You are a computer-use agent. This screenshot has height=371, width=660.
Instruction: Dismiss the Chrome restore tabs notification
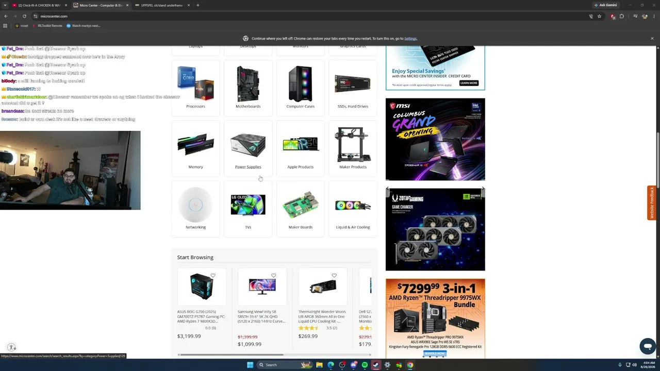pos(652,39)
